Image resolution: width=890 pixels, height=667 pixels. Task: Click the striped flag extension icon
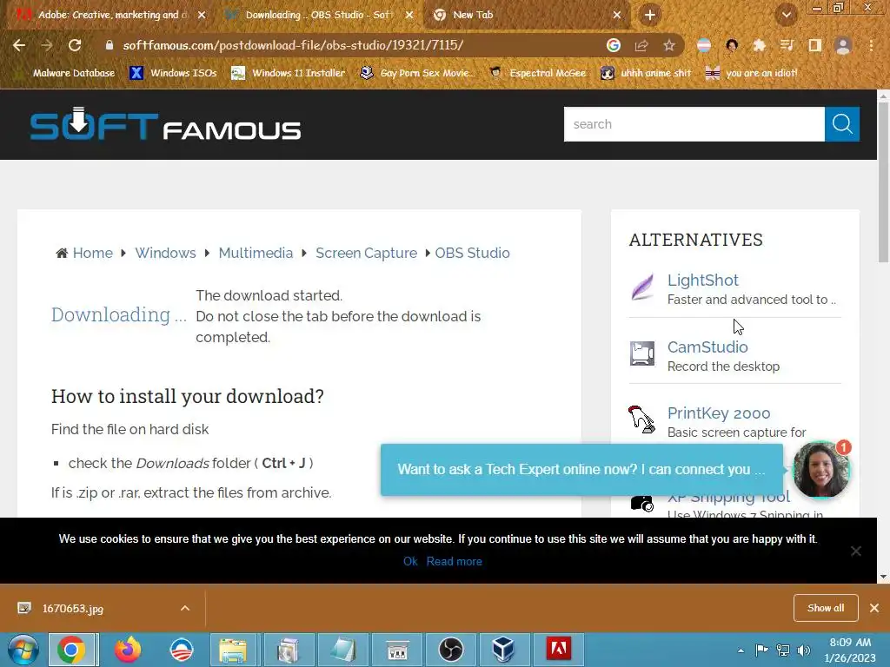click(703, 45)
